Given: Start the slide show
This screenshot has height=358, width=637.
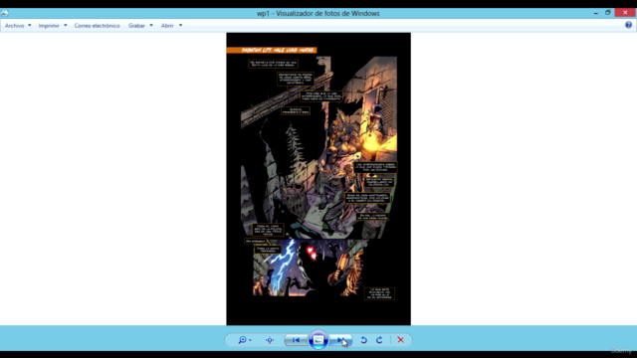Looking at the screenshot, I should click(x=318, y=340).
